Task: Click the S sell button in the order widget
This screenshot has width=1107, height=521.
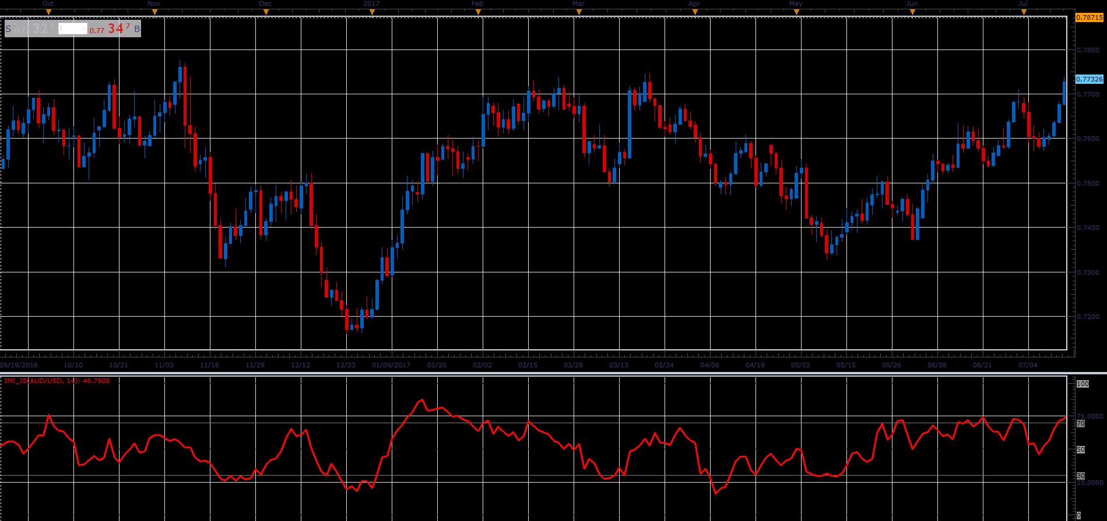Action: 8,29
